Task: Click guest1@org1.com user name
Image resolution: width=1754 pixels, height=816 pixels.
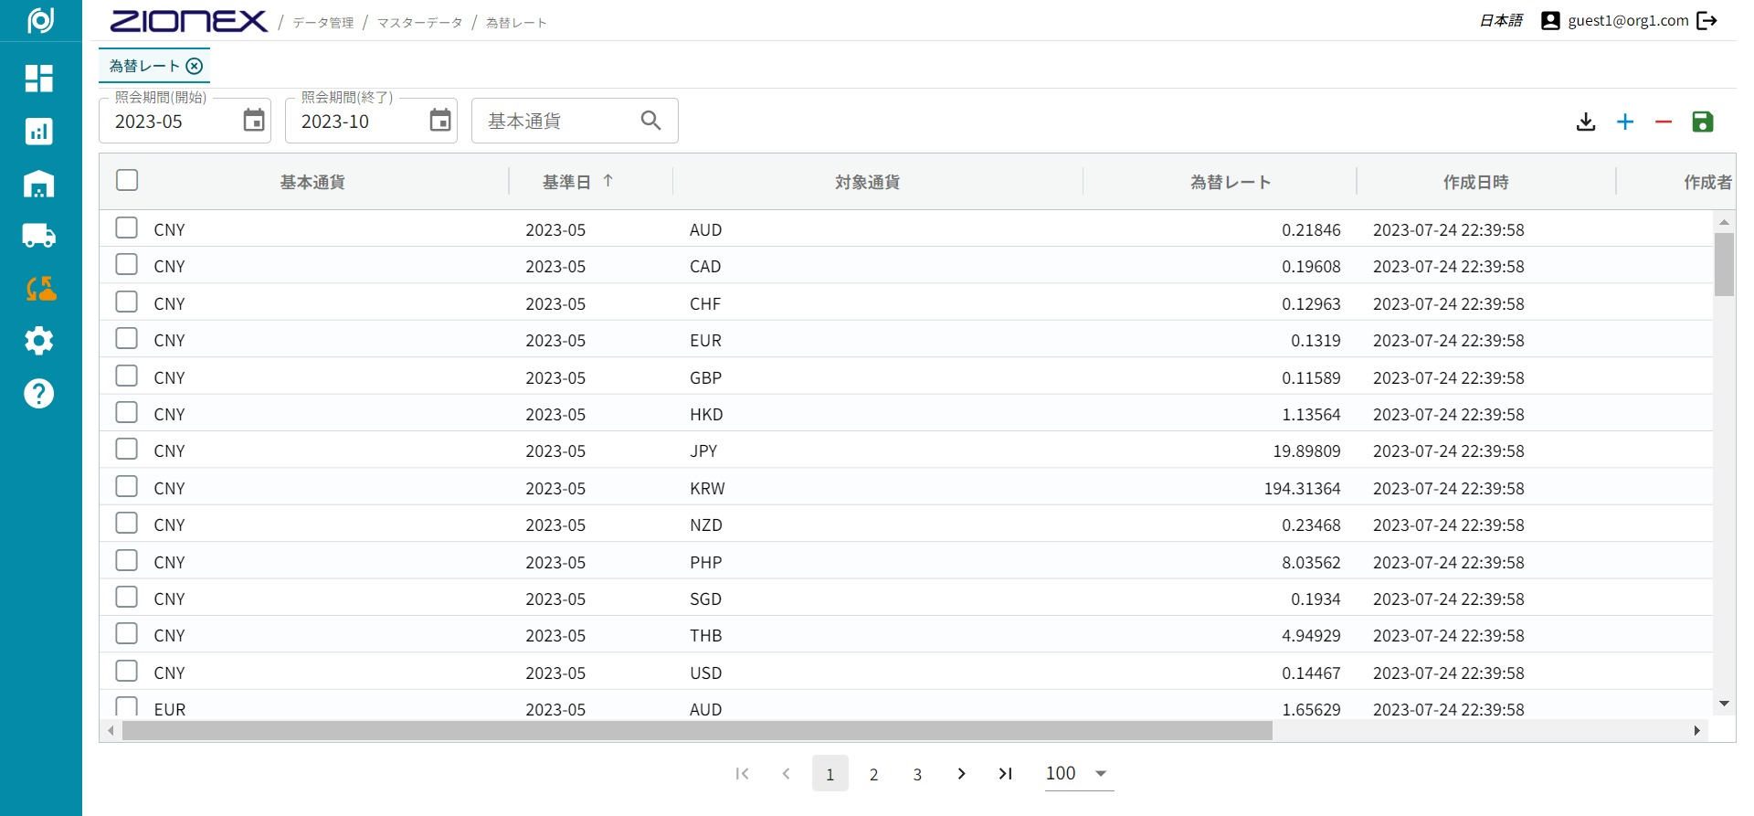Action: (1628, 20)
